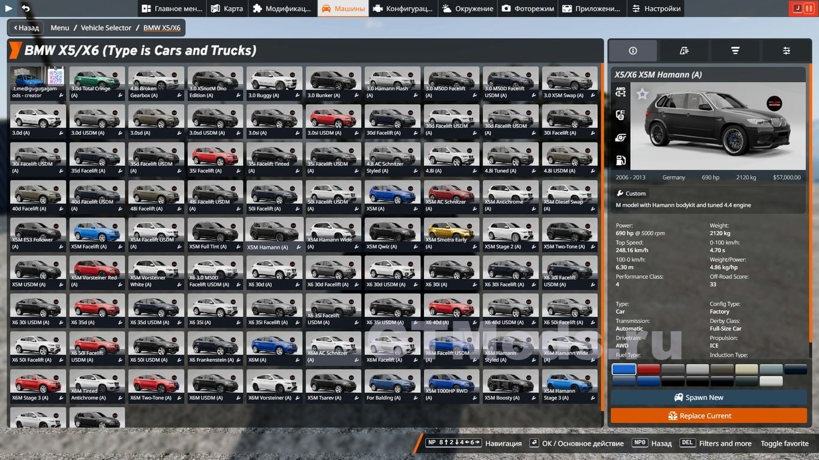This screenshot has width=819, height=460.
Task: Open the Фоторежим menu tab
Action: [x=528, y=8]
